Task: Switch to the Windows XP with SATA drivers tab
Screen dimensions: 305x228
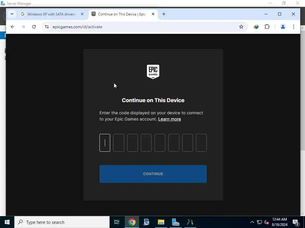Action: pyautogui.click(x=51, y=14)
